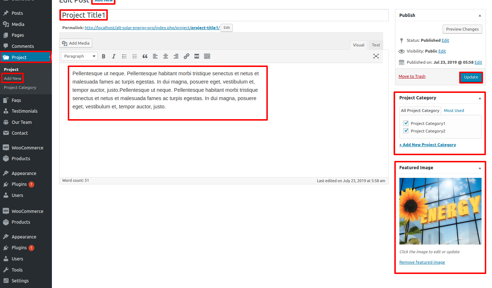
Task: Insert or edit a link
Action: 186,56
